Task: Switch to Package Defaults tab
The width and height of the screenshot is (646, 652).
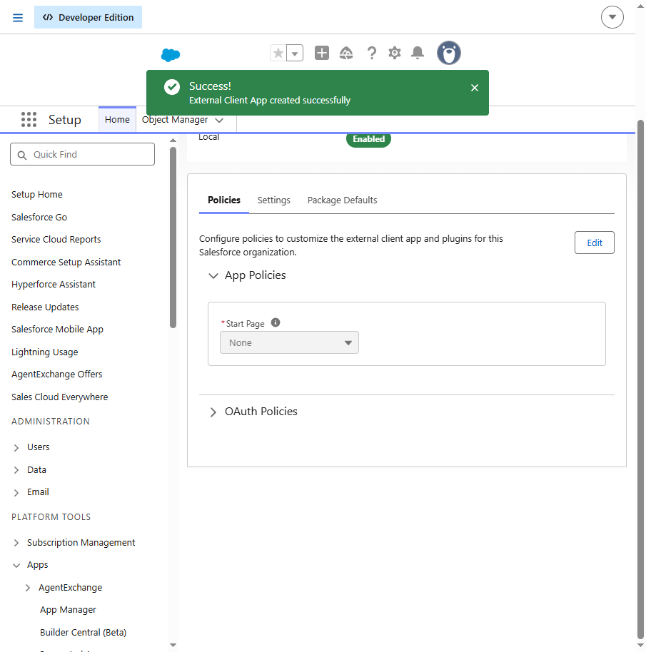Action: [x=343, y=200]
